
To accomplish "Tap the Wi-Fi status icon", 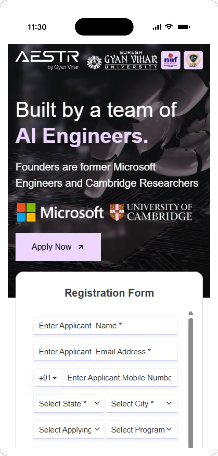I will point(169,27).
